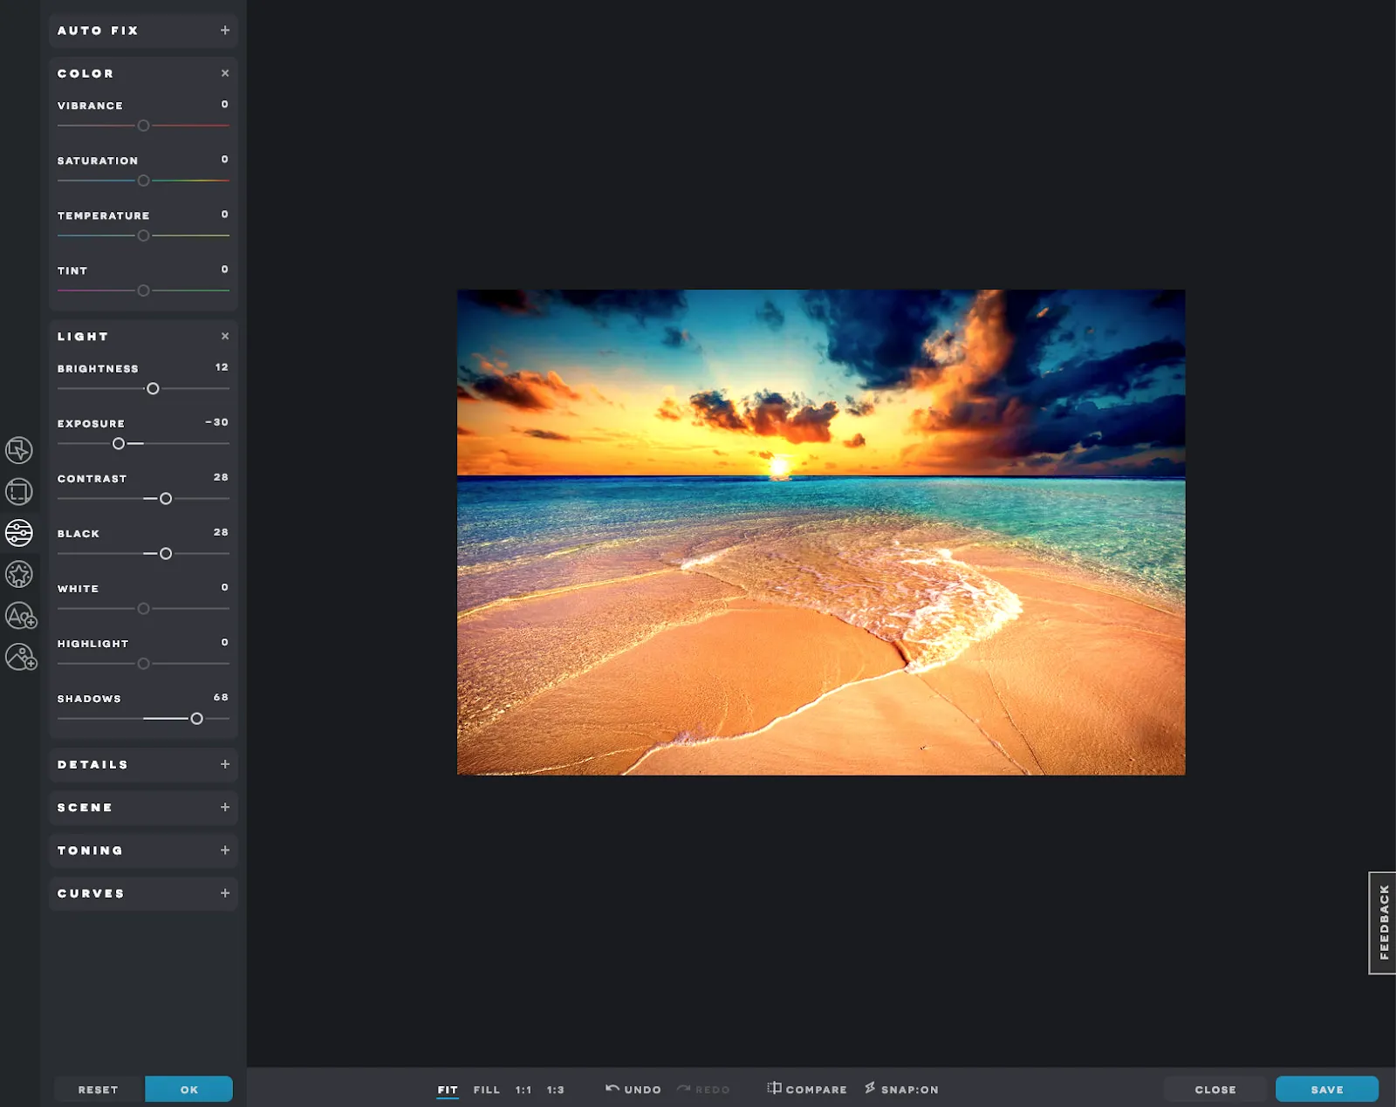Toggle Snap:On in the bottom bar
The image size is (1396, 1107).
[x=901, y=1089]
